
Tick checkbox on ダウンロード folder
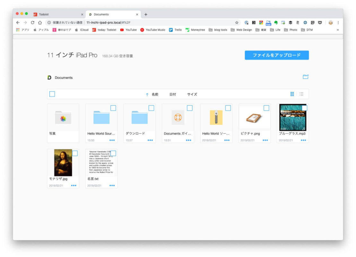point(151,108)
